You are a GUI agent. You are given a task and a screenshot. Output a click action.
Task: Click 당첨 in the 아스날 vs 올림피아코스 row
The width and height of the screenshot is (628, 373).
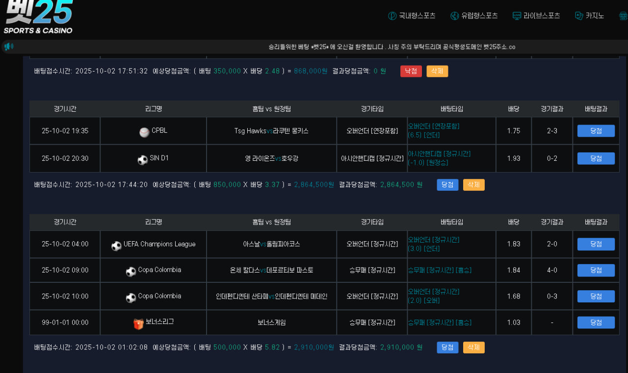(x=596, y=244)
